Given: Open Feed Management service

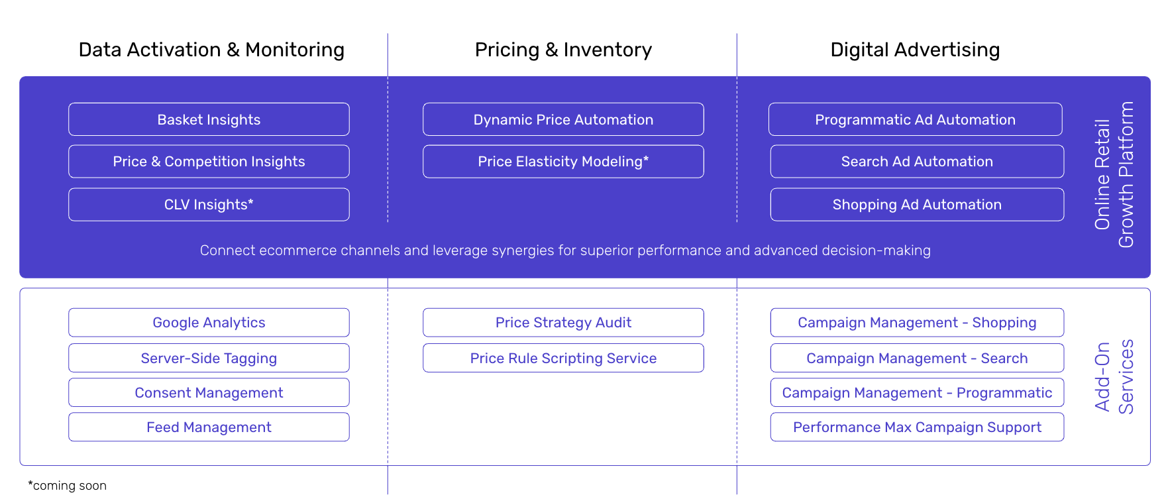Looking at the screenshot, I should click(x=209, y=427).
